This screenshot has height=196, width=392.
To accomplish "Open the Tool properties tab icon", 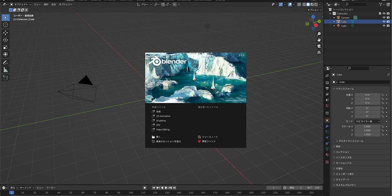I will (327, 75).
